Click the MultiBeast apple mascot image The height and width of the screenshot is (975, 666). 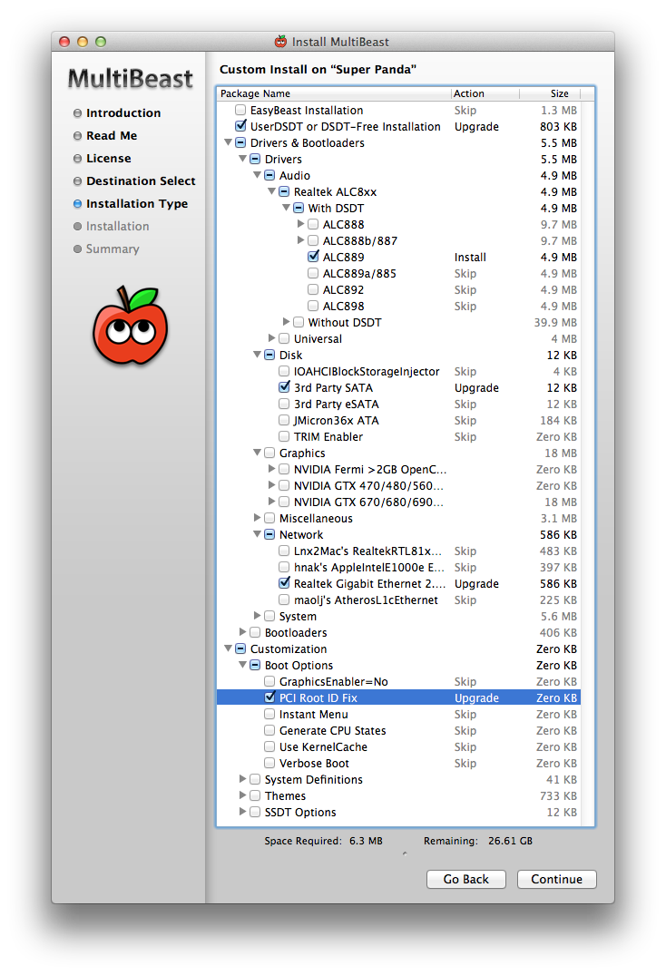click(x=131, y=326)
